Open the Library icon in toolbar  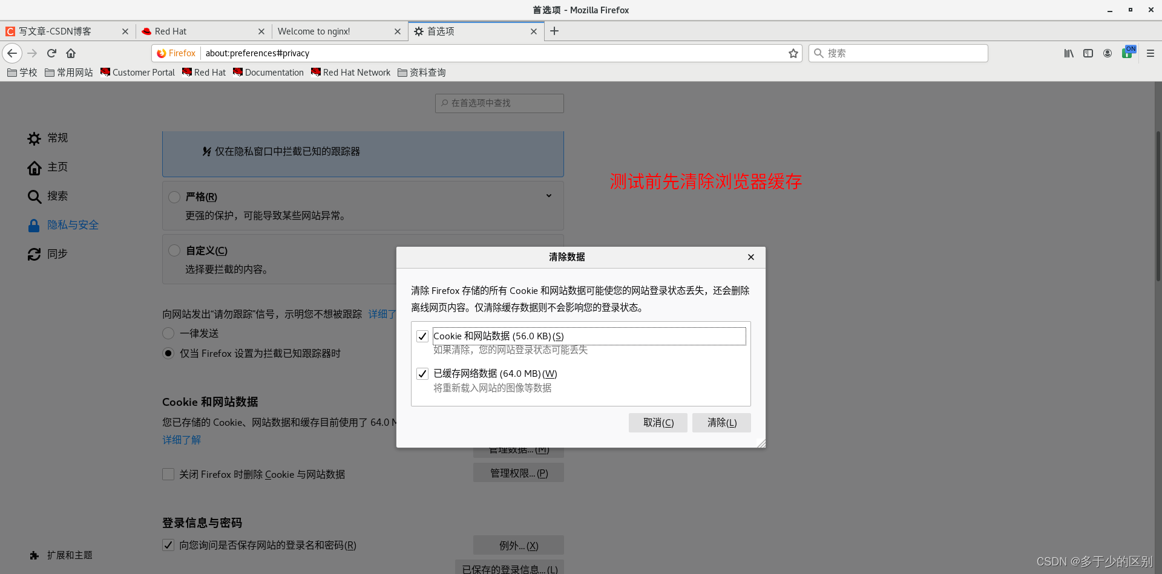[1069, 53]
